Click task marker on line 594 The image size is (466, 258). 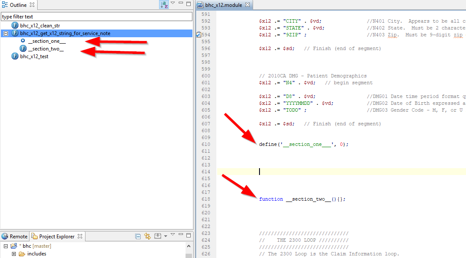pyautogui.click(x=198, y=35)
